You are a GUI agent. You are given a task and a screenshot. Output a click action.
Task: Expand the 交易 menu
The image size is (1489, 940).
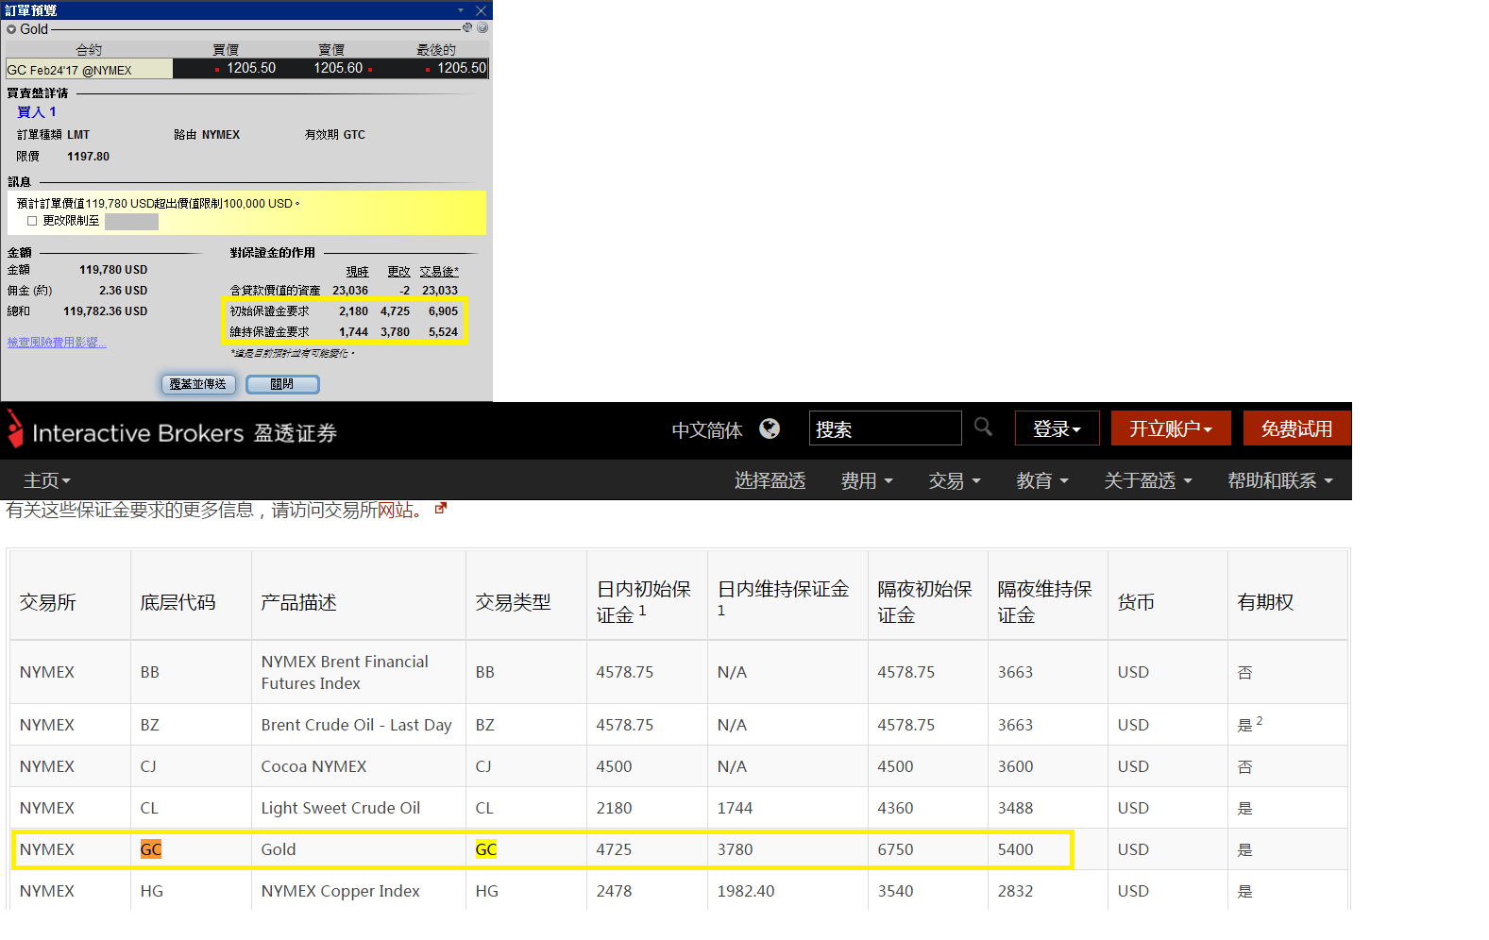click(955, 480)
